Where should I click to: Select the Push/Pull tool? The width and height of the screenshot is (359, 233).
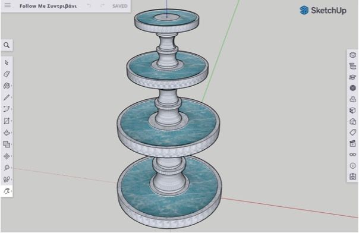(7, 133)
